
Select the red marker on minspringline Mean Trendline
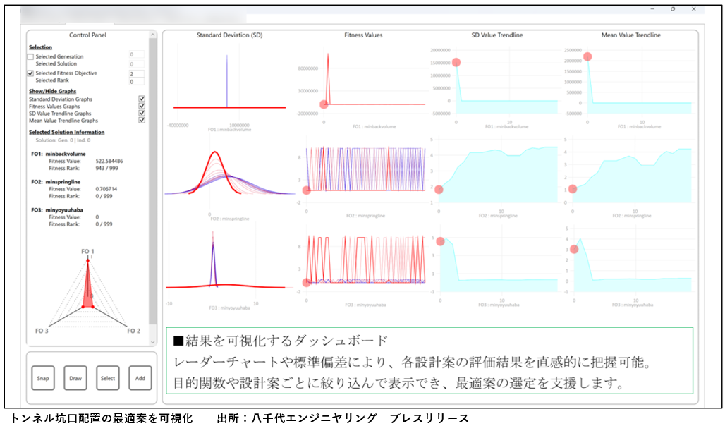point(573,188)
